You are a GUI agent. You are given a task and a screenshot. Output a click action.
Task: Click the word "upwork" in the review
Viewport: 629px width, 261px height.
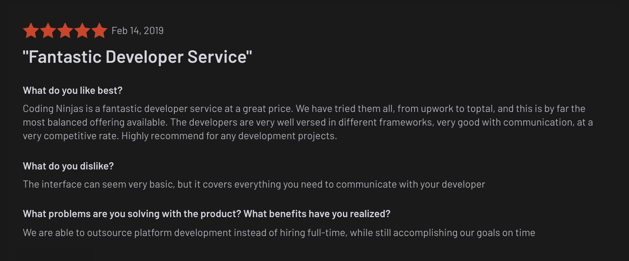click(x=437, y=109)
